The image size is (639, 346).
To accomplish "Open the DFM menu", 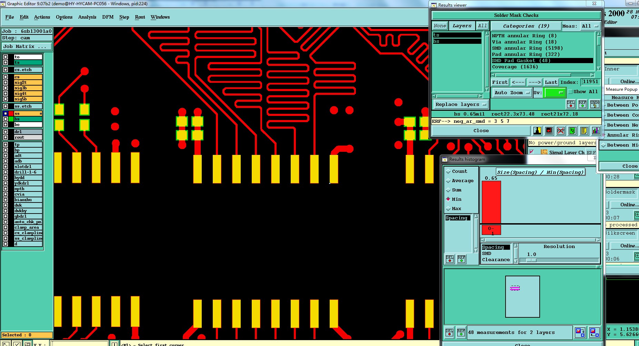I will [108, 17].
